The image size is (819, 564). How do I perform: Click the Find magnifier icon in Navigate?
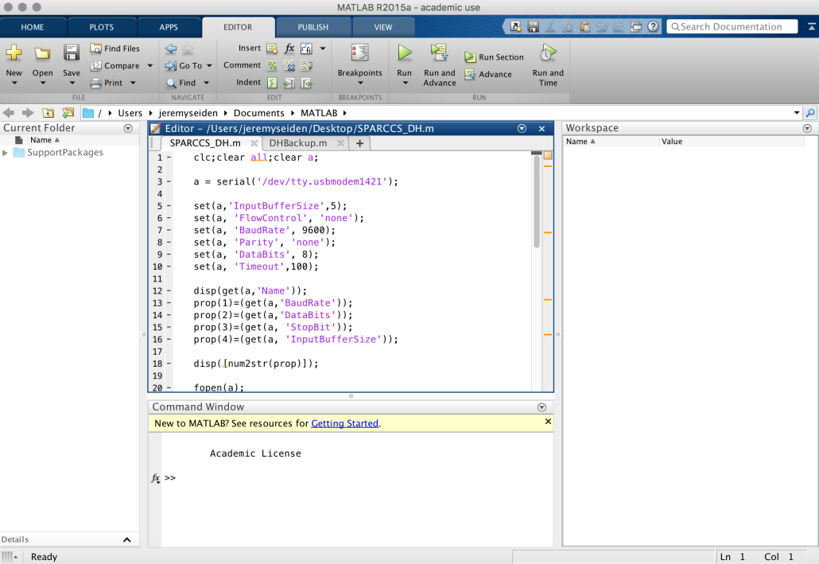[171, 83]
